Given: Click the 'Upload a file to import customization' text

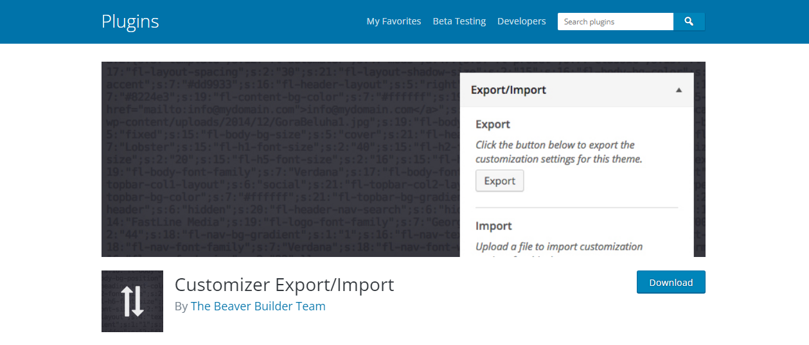Looking at the screenshot, I should pyautogui.click(x=559, y=247).
